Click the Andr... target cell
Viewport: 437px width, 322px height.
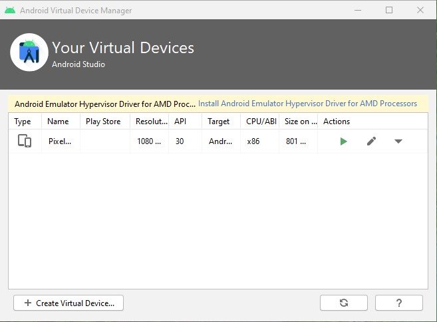coord(221,141)
